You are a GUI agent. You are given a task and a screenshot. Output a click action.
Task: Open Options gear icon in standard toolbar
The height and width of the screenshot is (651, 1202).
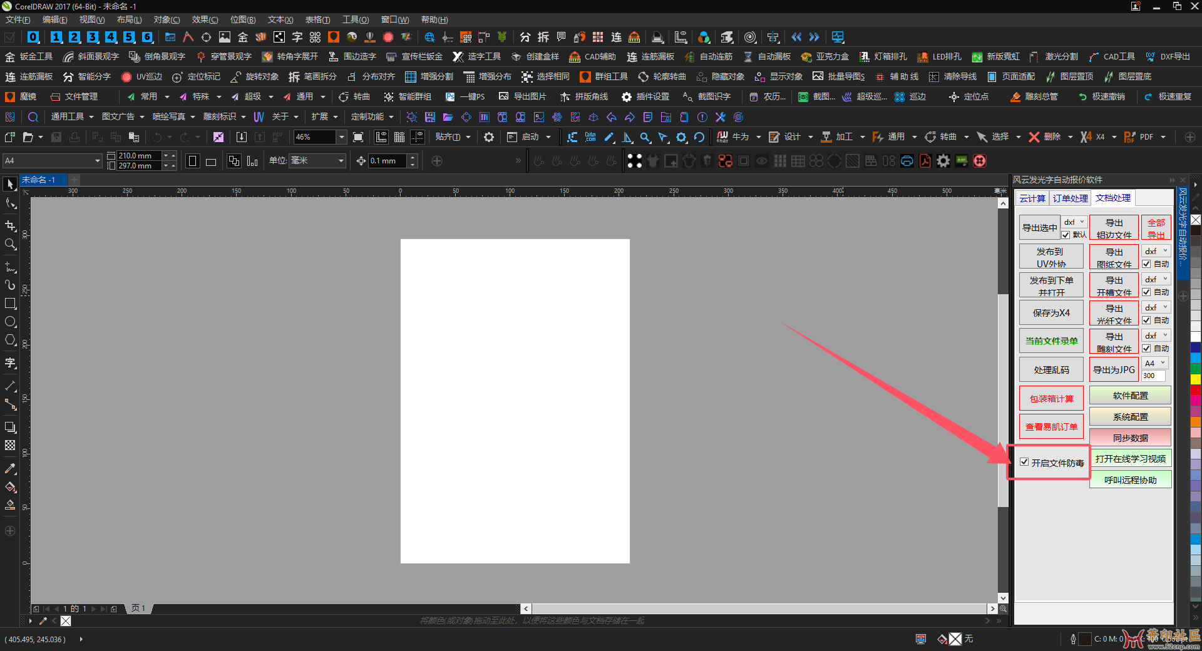(489, 137)
